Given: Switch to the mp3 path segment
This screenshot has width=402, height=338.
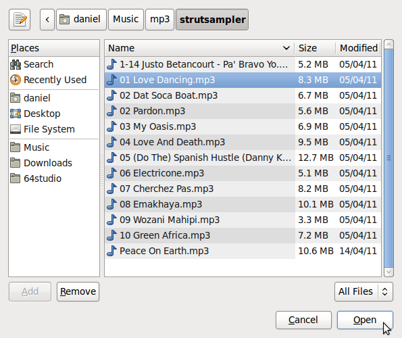Looking at the screenshot, I should click(x=159, y=20).
